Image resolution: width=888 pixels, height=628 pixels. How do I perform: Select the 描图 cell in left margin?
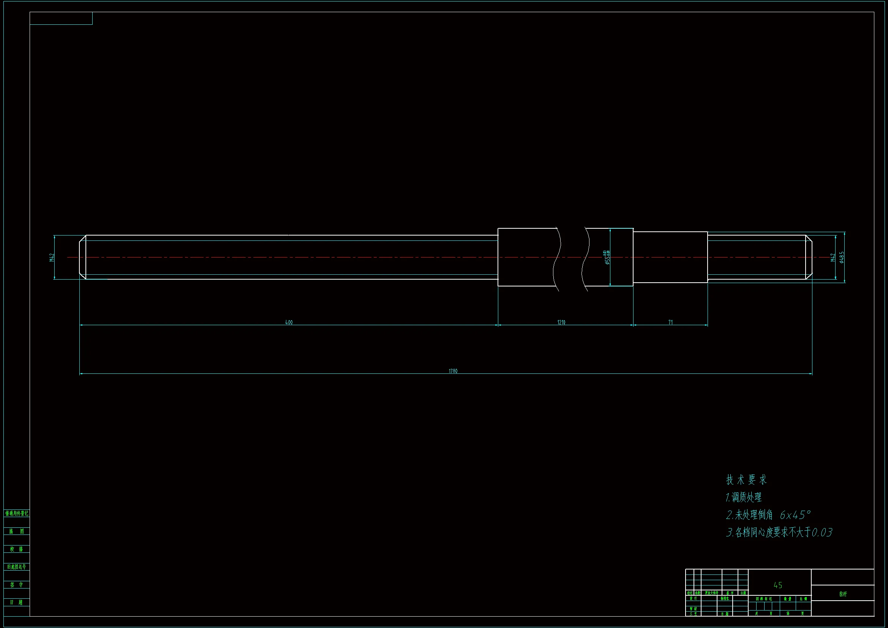click(x=17, y=531)
